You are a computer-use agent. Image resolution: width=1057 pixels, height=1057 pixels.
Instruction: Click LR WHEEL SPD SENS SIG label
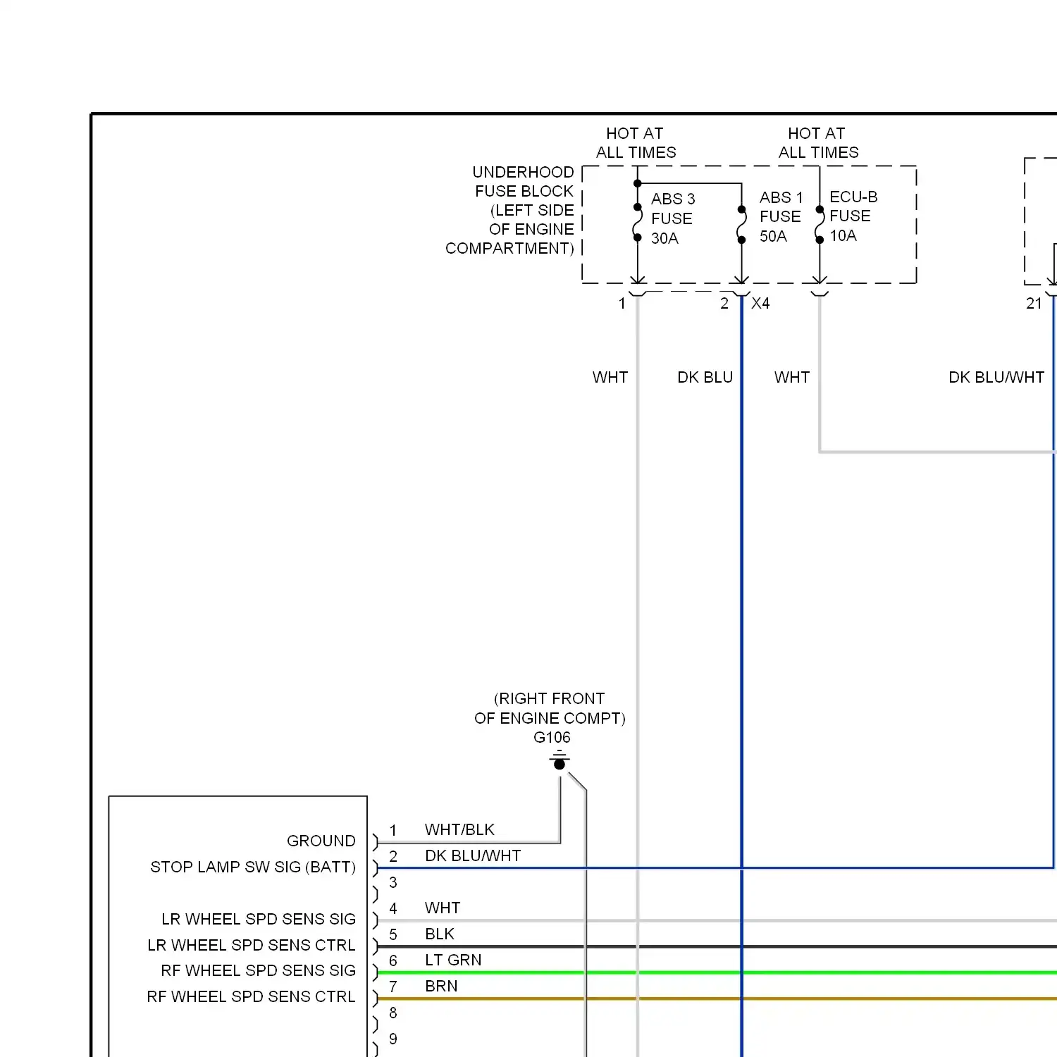[259, 919]
